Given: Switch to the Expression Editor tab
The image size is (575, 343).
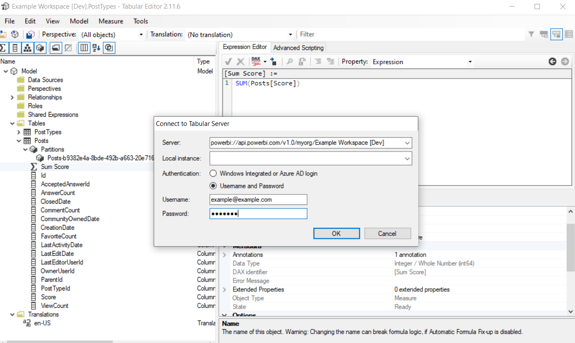Looking at the screenshot, I should (245, 47).
